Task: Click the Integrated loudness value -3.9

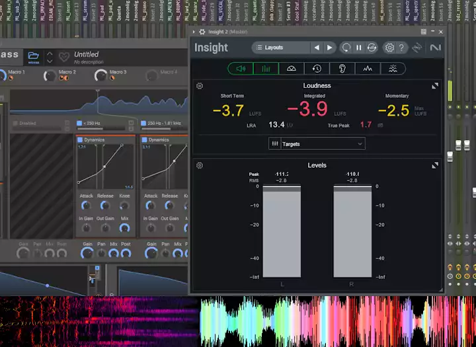Action: coord(307,109)
